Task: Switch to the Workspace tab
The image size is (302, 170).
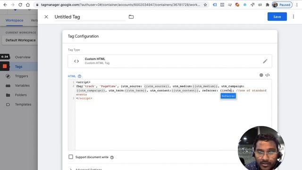Action: click(15, 20)
